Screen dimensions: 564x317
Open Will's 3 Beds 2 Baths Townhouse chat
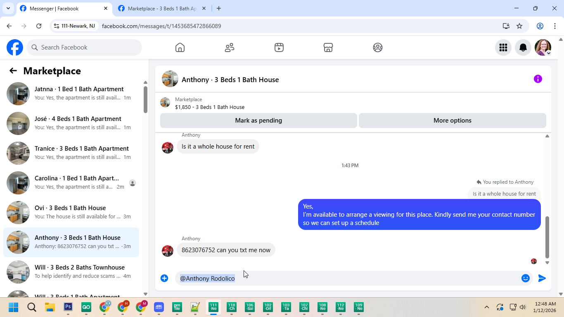(x=71, y=272)
